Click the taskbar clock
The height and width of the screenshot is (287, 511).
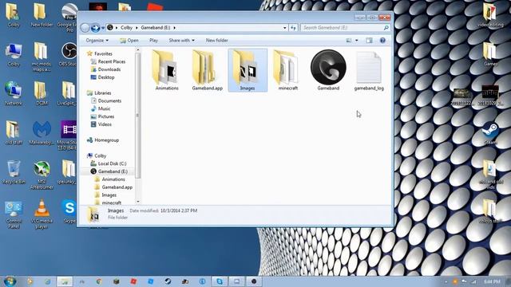492,281
